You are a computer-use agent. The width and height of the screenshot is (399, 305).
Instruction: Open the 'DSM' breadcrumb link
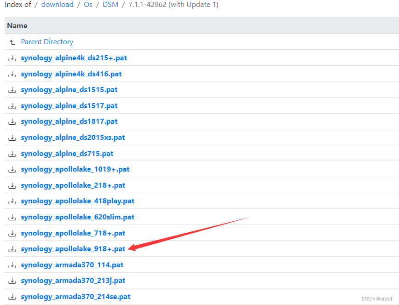(x=110, y=5)
